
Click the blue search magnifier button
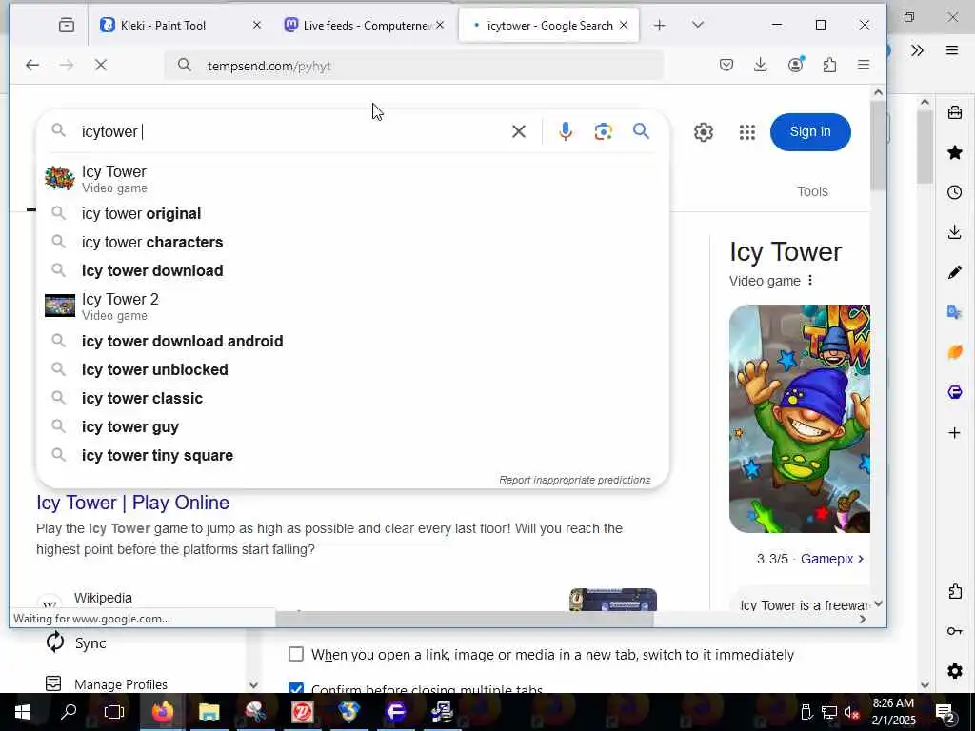click(641, 131)
